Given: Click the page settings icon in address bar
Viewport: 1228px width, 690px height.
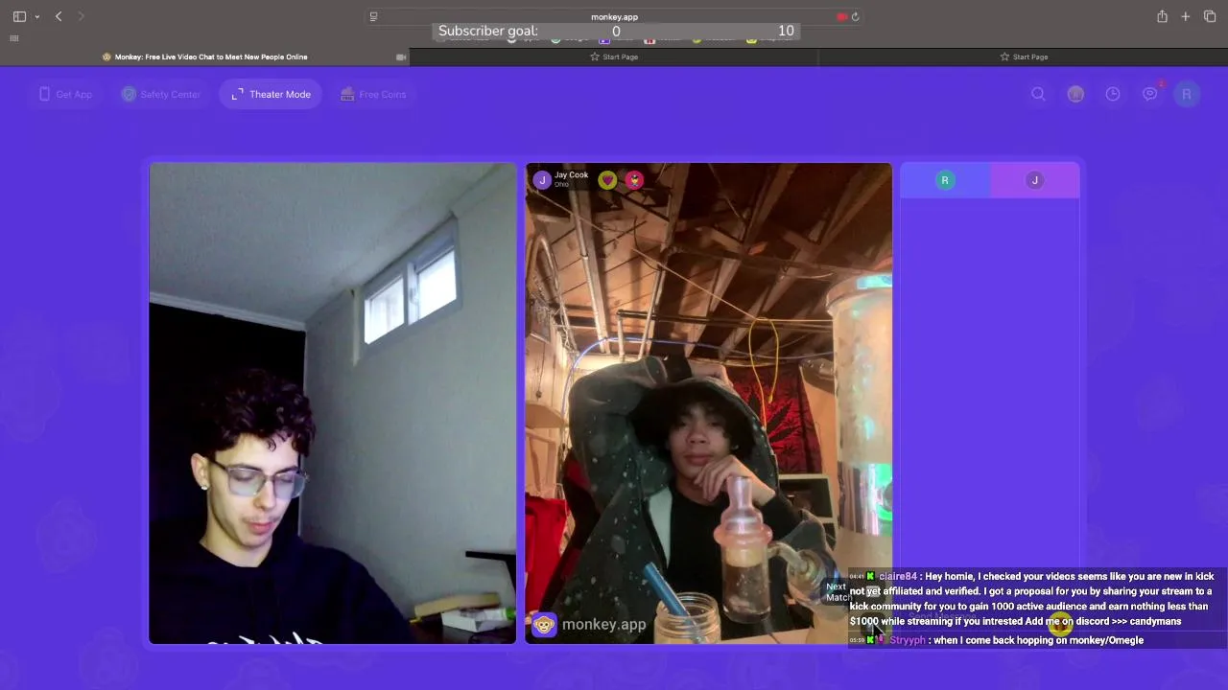Looking at the screenshot, I should pyautogui.click(x=373, y=16).
